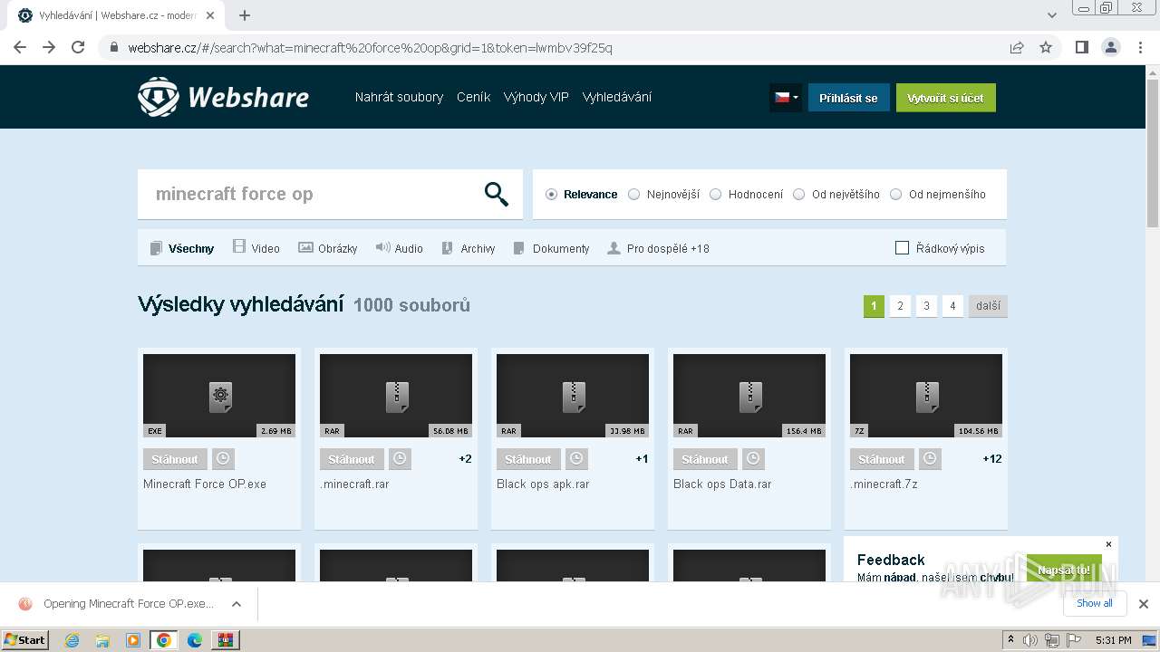Close the downloads bar
Image resolution: width=1160 pixels, height=652 pixels.
pyautogui.click(x=1144, y=603)
